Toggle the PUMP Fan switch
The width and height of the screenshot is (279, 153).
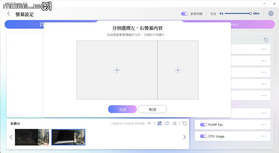coord(204,125)
